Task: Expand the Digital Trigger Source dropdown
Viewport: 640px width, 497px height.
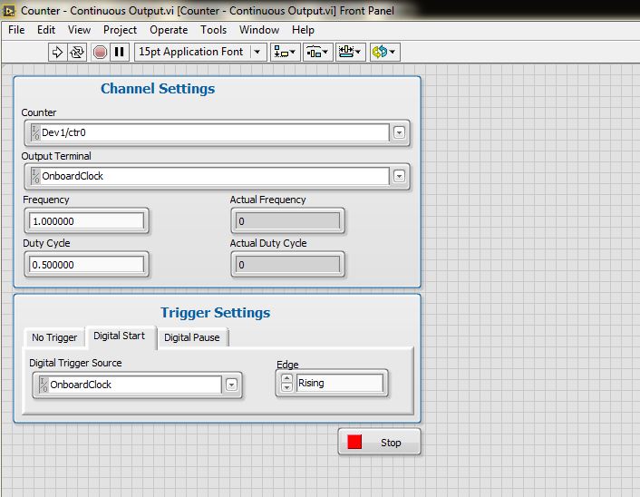Action: click(x=232, y=385)
